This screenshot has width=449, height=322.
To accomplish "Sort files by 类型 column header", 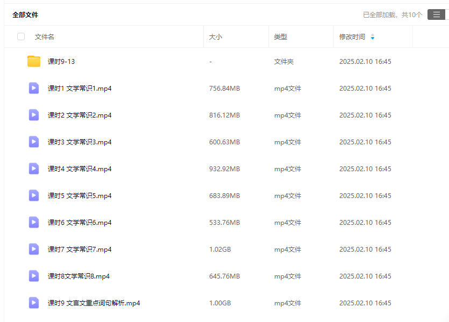I will [281, 37].
